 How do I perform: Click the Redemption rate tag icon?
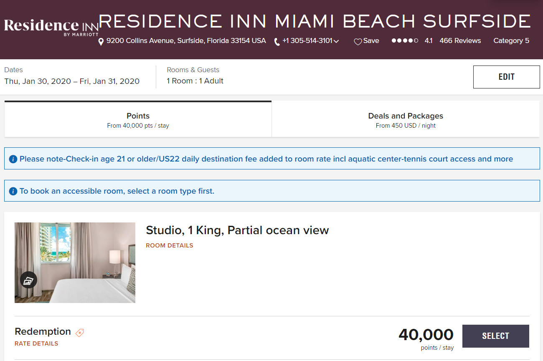click(x=80, y=333)
